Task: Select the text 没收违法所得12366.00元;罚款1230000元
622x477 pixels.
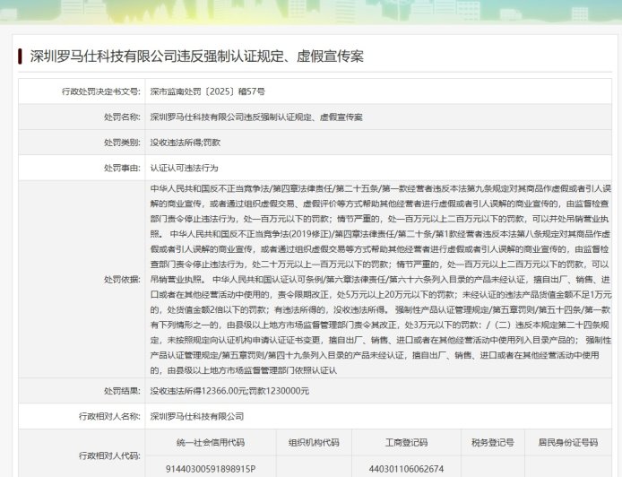Action: (x=229, y=391)
